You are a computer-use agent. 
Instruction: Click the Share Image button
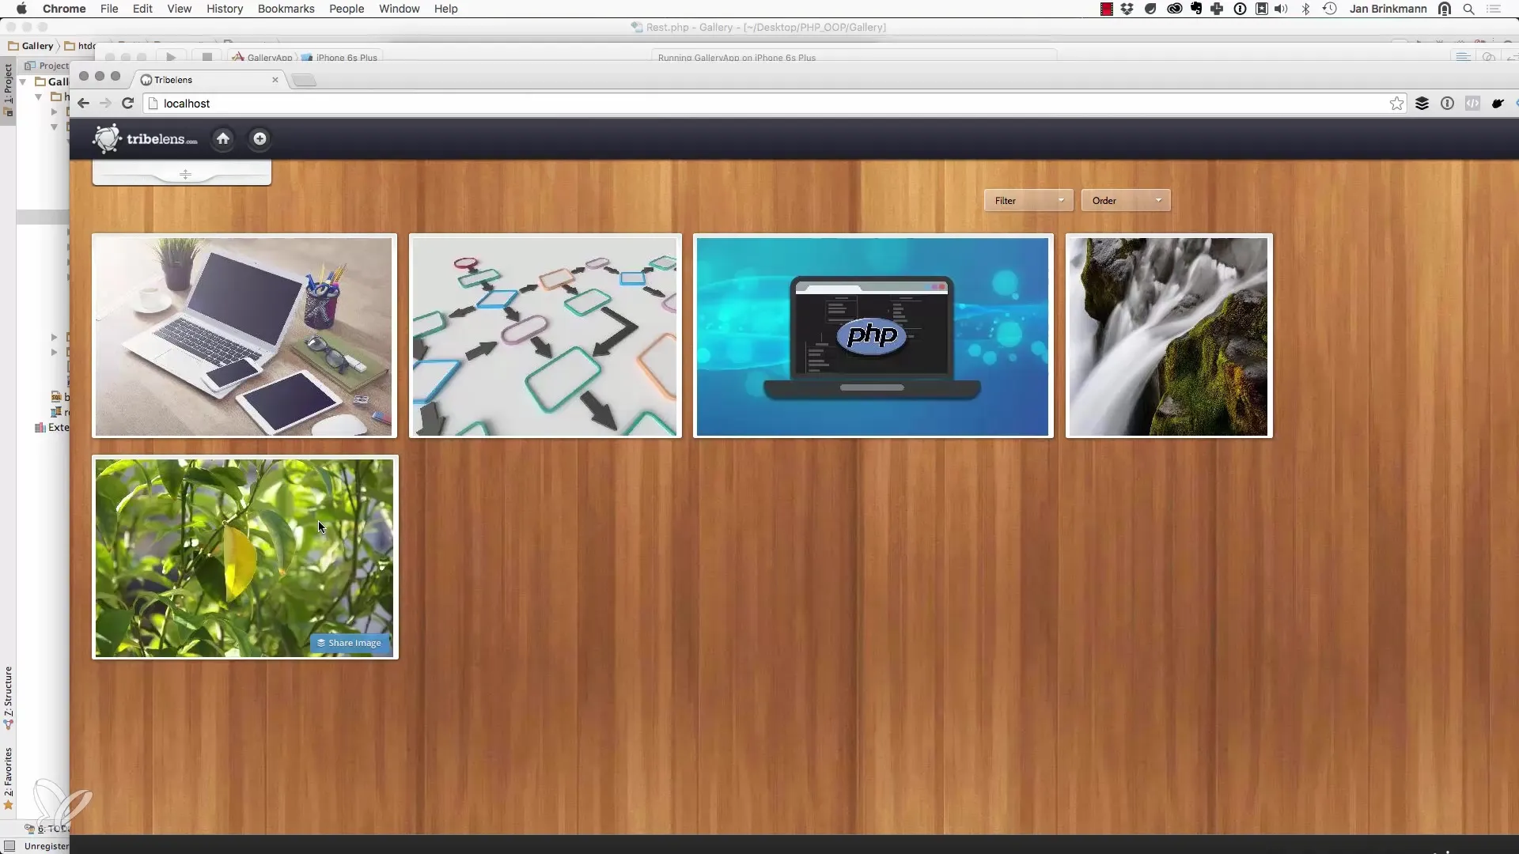pos(350,644)
